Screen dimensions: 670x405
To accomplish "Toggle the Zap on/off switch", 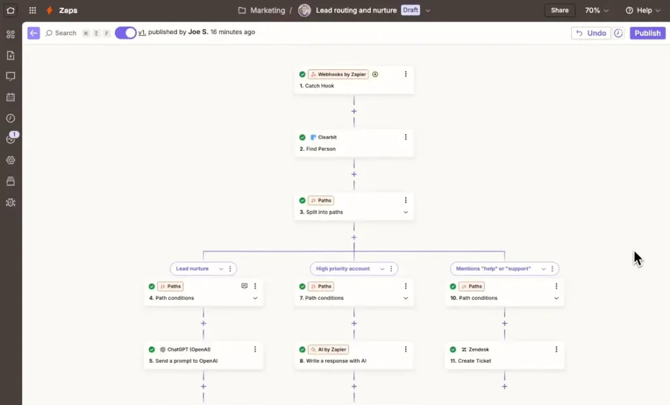I will pyautogui.click(x=125, y=33).
